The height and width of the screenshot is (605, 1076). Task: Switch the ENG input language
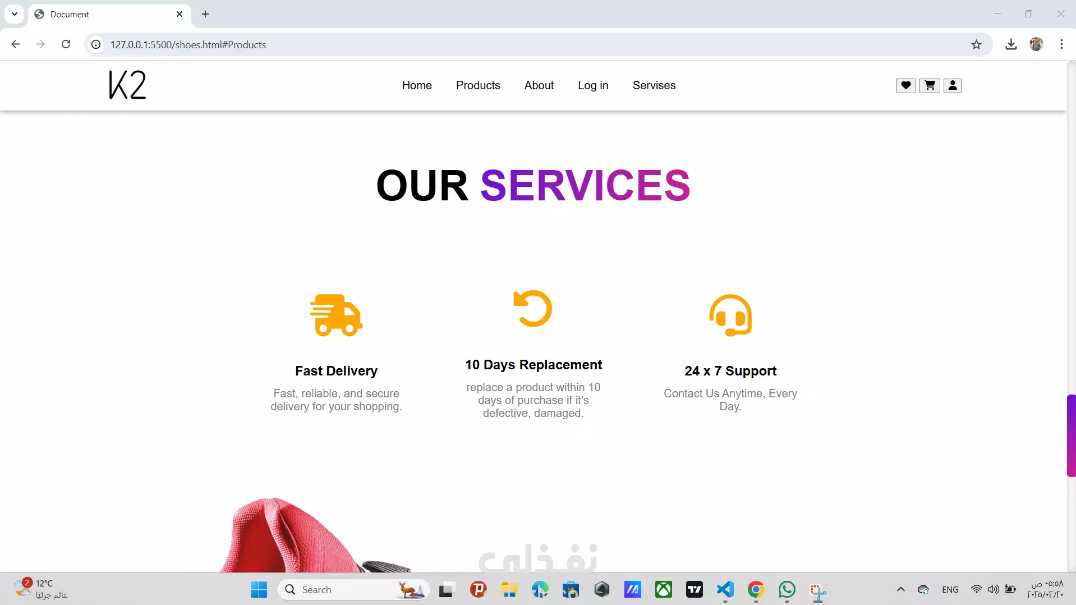pyautogui.click(x=950, y=589)
